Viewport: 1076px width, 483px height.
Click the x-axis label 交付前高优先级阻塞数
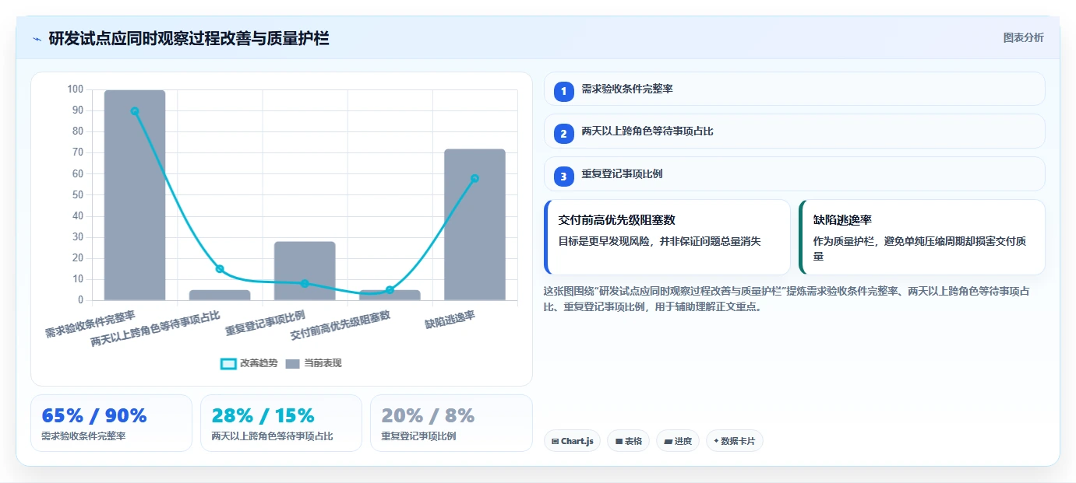(x=340, y=325)
